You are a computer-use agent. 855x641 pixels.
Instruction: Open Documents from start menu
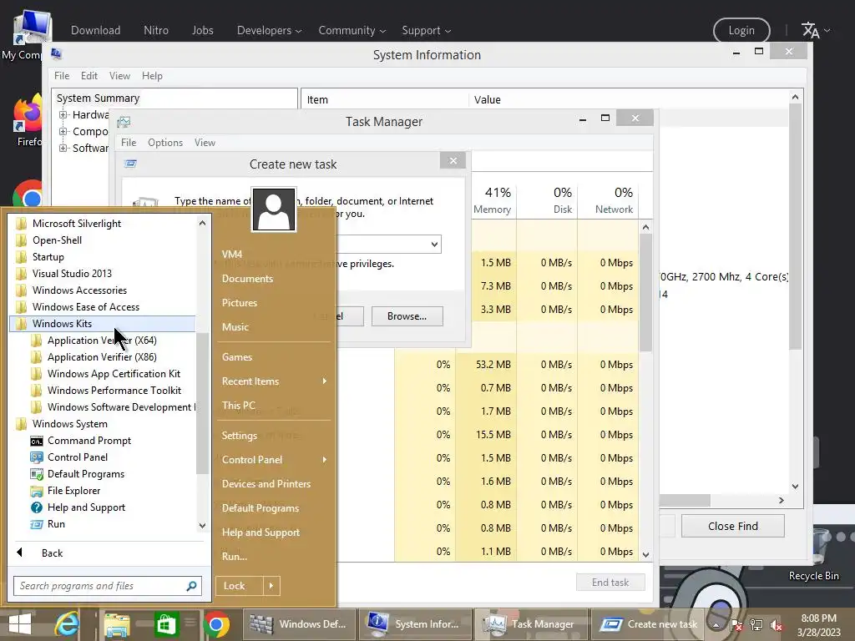(x=247, y=279)
